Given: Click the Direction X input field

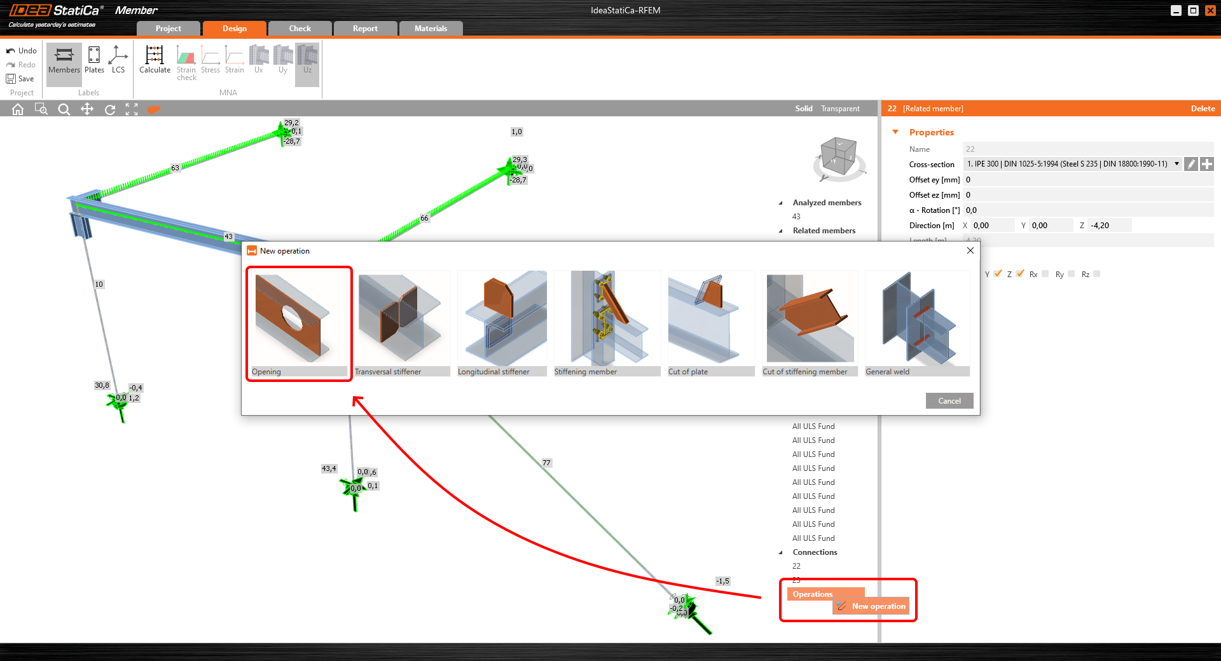Looking at the screenshot, I should (993, 226).
